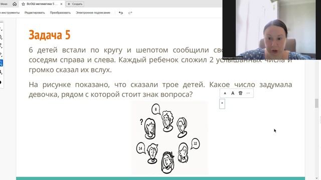
Task: Open the Редактировать tab
Action: point(35,12)
